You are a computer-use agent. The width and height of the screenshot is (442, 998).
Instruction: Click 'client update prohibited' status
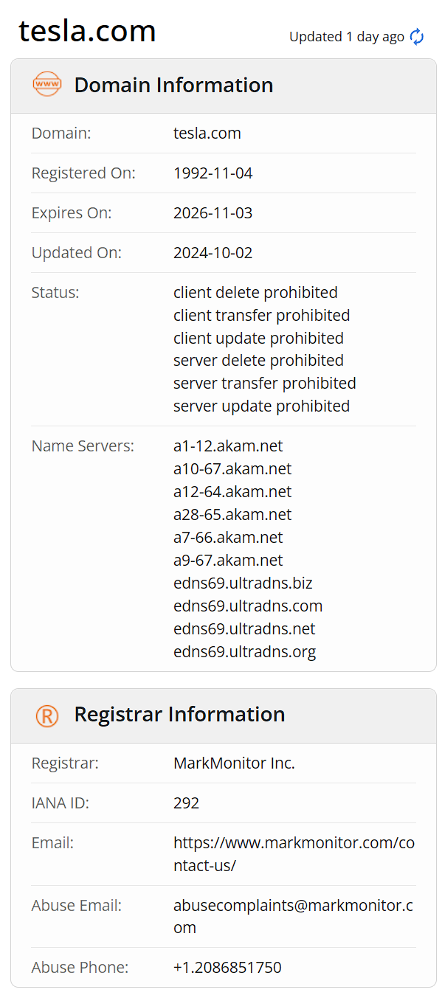point(258,338)
